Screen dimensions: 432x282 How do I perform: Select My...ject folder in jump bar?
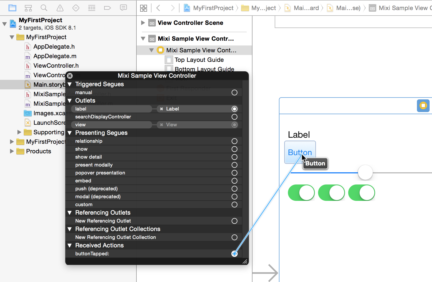pos(259,8)
